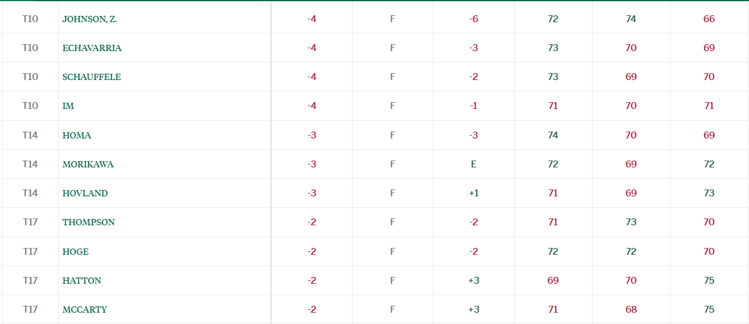Click on THOMPSON player name

tap(89, 222)
